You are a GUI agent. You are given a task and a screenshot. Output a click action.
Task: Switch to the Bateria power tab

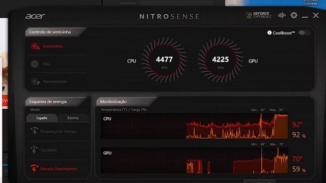click(x=73, y=118)
